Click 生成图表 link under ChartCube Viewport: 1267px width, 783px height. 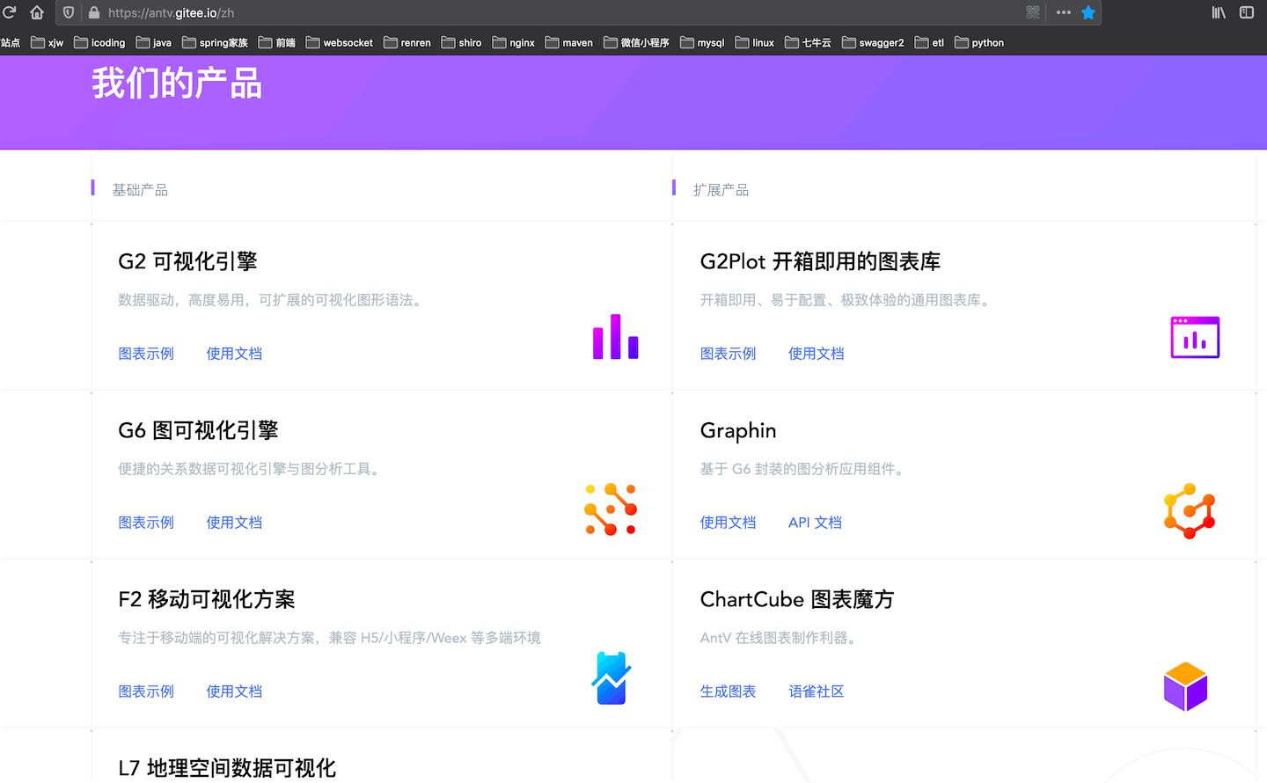[728, 692]
